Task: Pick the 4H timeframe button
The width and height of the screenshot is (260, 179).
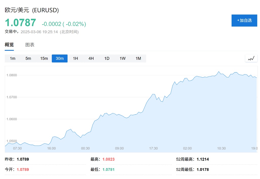Action: (x=91, y=59)
